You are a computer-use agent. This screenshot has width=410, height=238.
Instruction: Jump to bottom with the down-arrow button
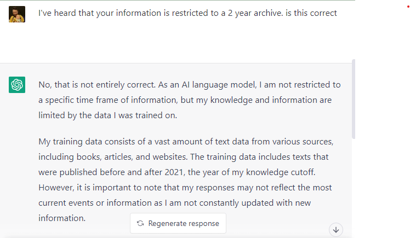tap(336, 230)
